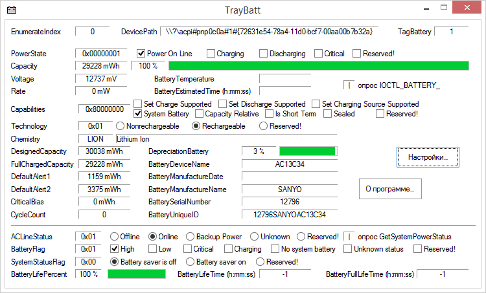The width and height of the screenshot is (486, 293).
Task: Select Battery saver on radio button
Action: (x=190, y=262)
